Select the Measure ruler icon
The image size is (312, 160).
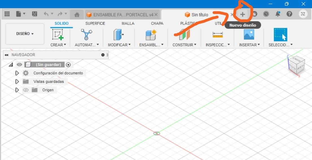(x=217, y=35)
